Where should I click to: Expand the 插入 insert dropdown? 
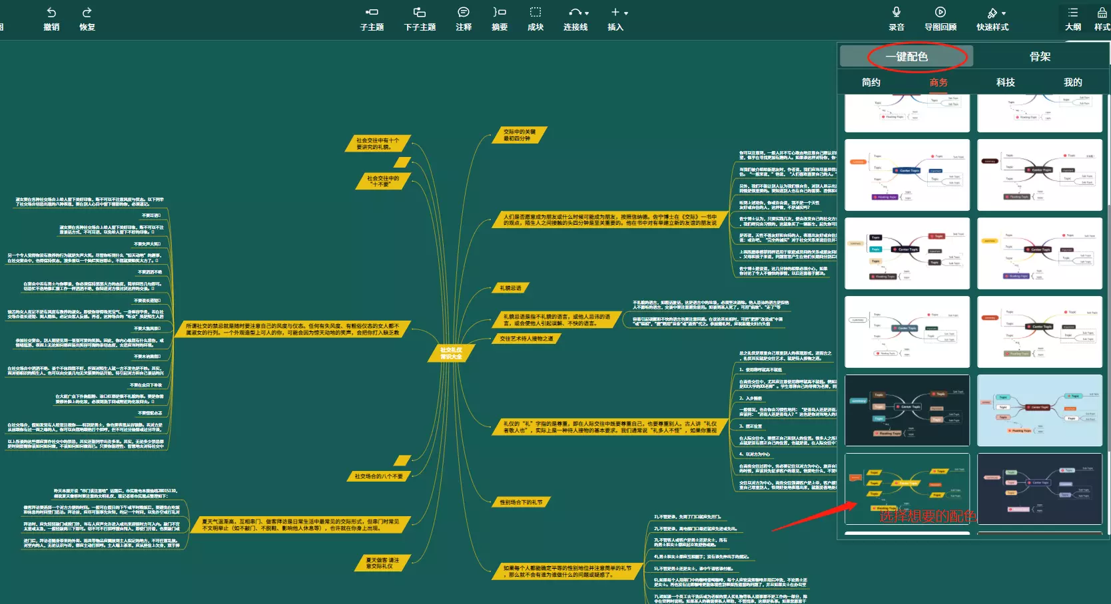(x=626, y=13)
